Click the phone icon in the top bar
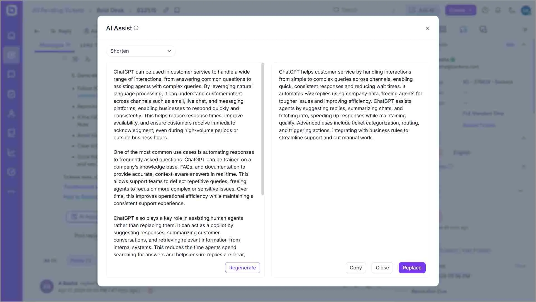The image size is (536, 302). tap(511, 10)
